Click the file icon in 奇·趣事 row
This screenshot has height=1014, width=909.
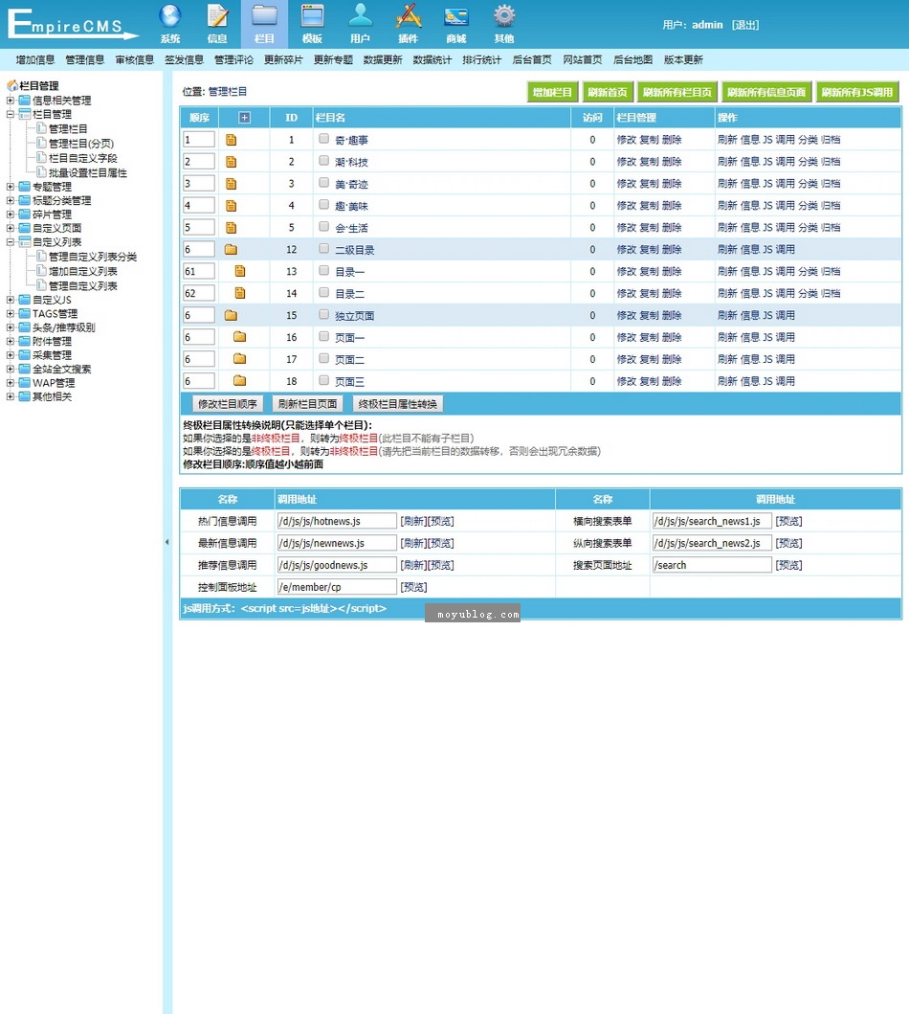(x=232, y=140)
